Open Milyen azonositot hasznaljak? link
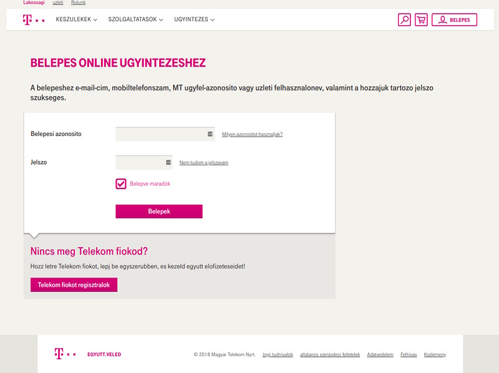Image resolution: width=499 pixels, height=373 pixels. coord(253,134)
